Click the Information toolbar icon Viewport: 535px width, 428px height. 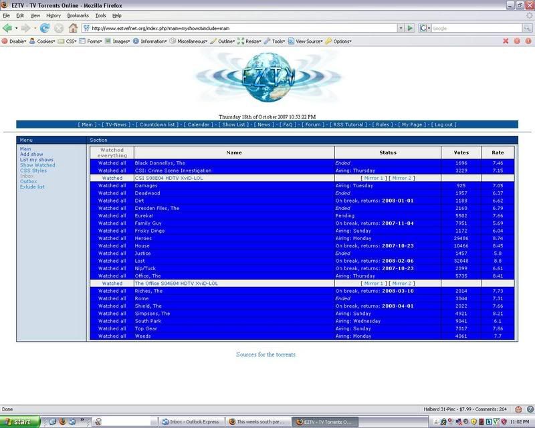[x=136, y=41]
